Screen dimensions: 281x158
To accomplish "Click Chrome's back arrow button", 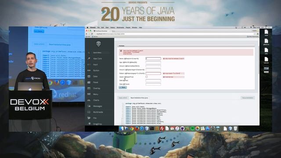I will click(86, 34).
